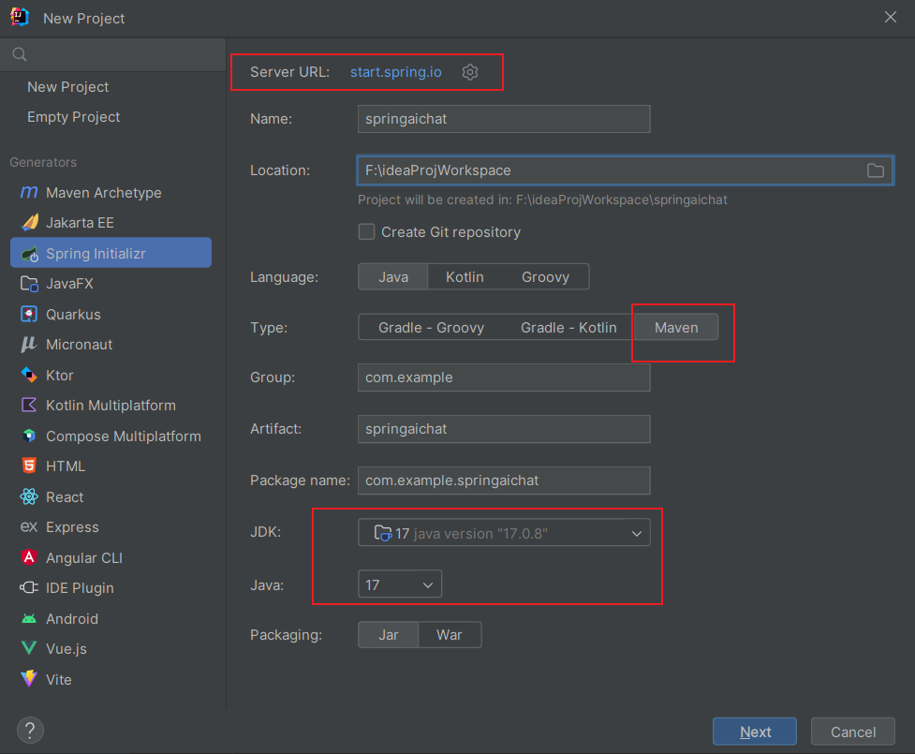Click the Server URL label
This screenshot has width=915, height=754.
coord(290,72)
